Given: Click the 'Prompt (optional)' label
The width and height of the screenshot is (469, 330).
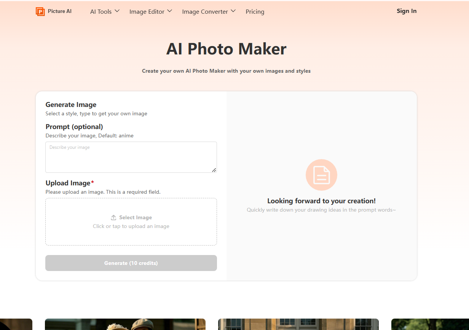Looking at the screenshot, I should [x=74, y=127].
